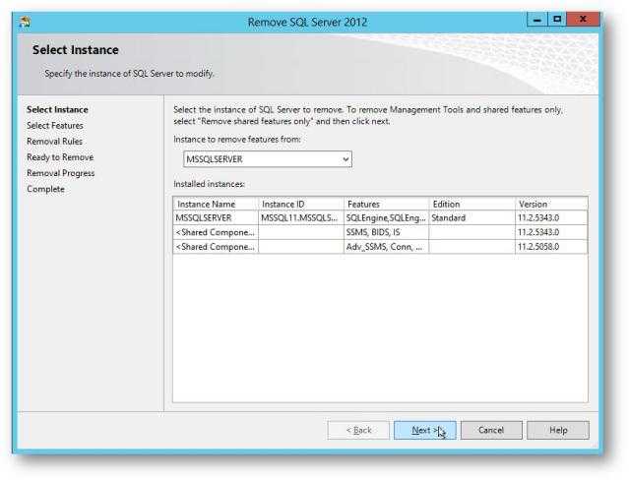Click the Features column header
Viewport: 629px width, 480px height.
(385, 204)
